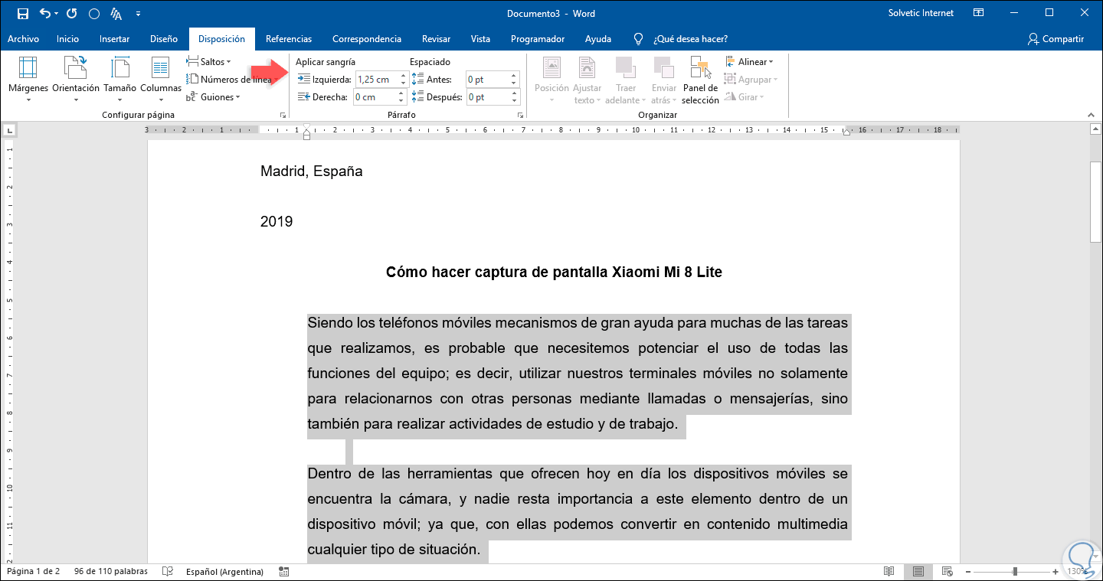Open the Panel de selección
Image resolution: width=1103 pixels, height=581 pixels.
coord(700,80)
